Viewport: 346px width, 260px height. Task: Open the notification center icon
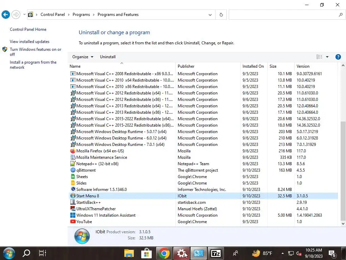(x=332, y=254)
